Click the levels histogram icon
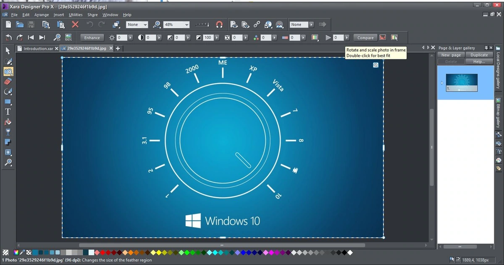 383,37
